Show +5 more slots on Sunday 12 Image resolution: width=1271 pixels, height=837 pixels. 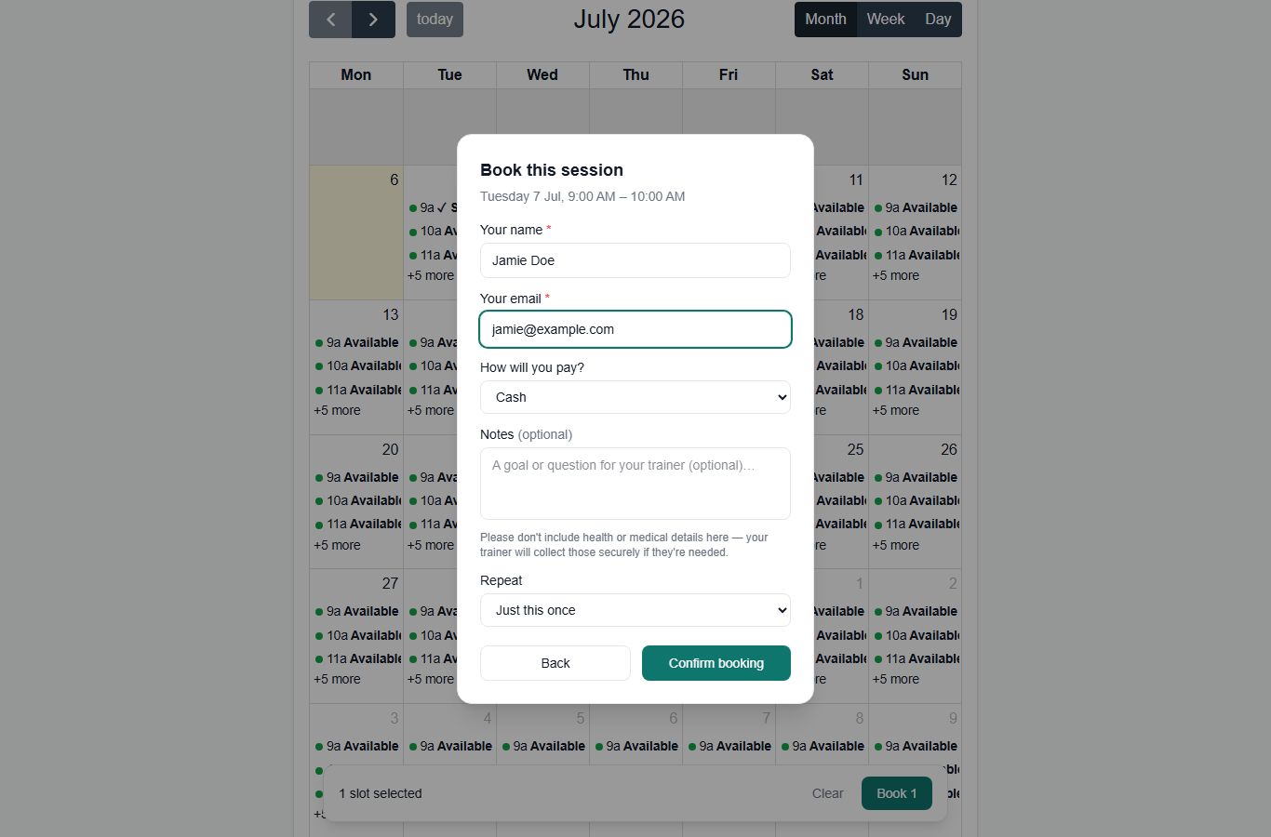(896, 275)
